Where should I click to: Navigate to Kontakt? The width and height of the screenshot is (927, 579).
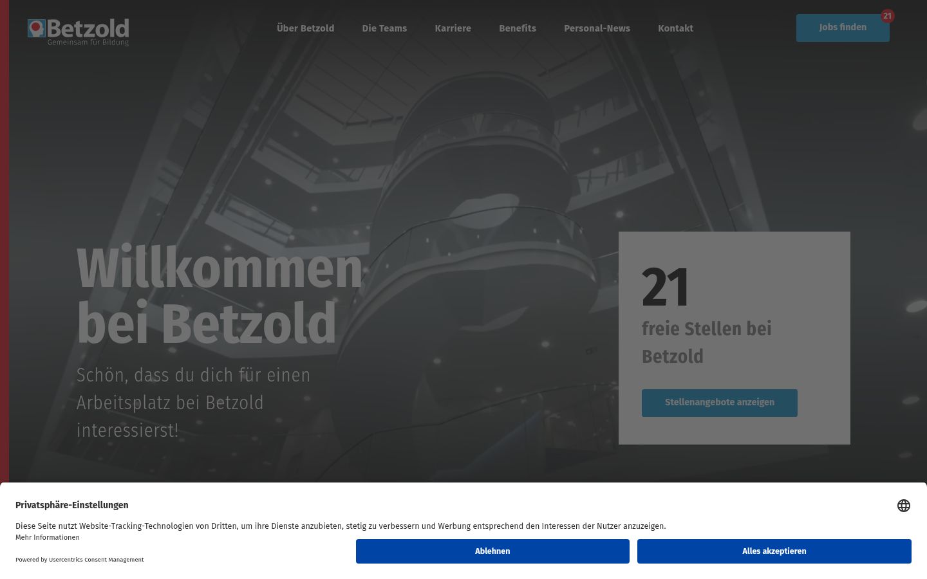675,28
